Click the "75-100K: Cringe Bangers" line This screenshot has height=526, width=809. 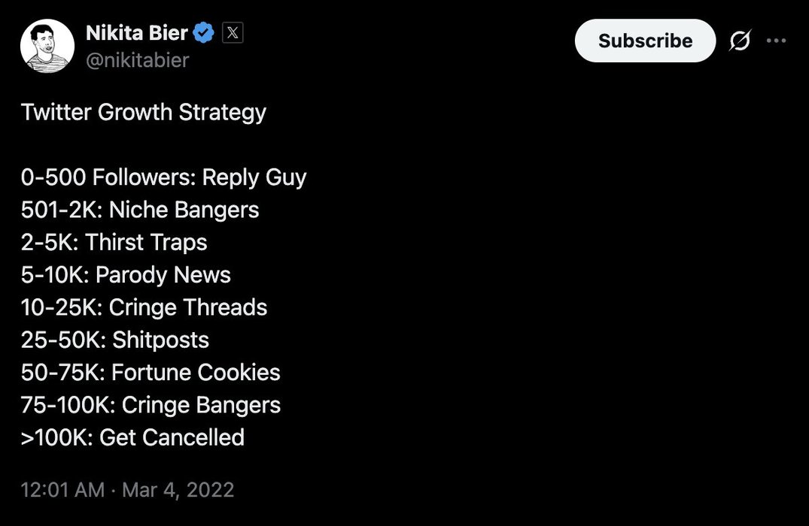click(151, 405)
